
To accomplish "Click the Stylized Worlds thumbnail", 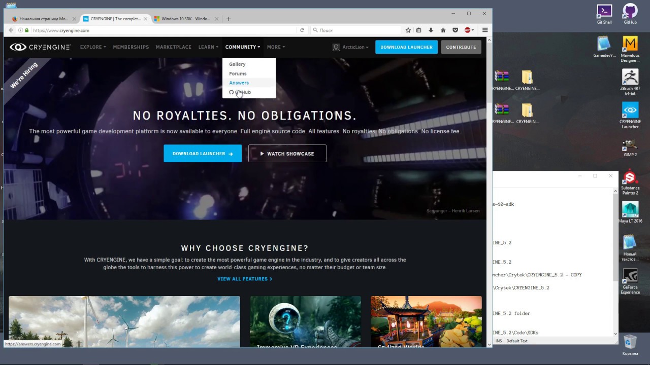I will [x=426, y=322].
